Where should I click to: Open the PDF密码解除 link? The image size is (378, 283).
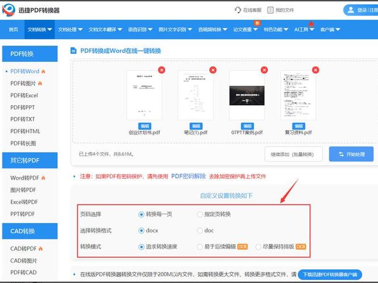pyautogui.click(x=188, y=176)
